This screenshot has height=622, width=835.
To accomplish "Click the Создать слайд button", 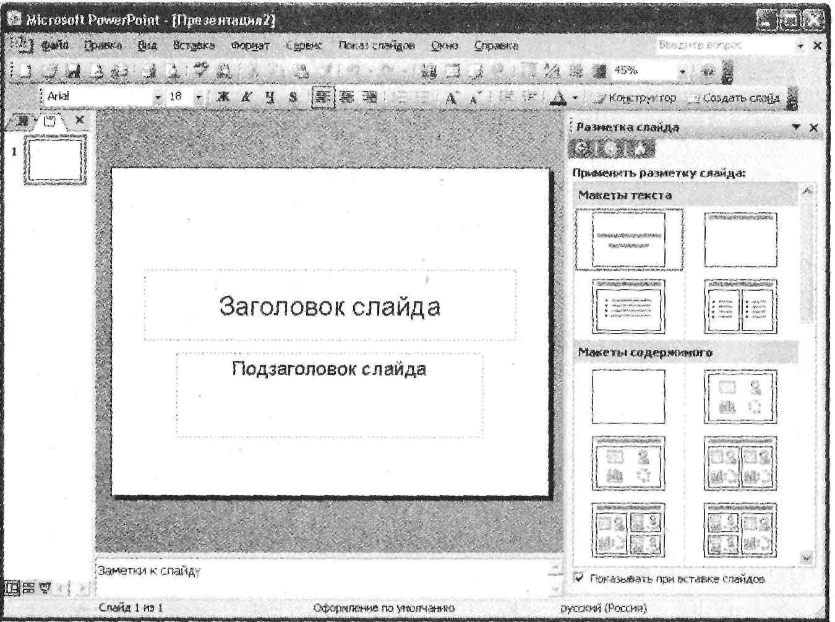I will [x=735, y=98].
